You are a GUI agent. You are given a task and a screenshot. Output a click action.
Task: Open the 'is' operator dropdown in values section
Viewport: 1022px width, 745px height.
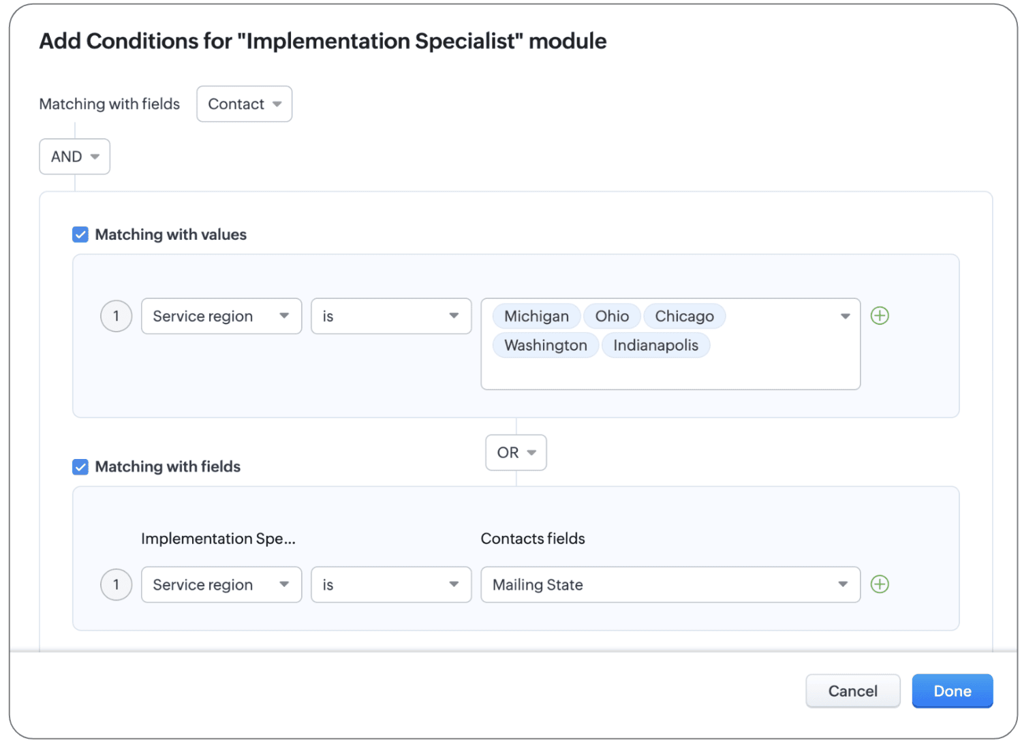390,317
